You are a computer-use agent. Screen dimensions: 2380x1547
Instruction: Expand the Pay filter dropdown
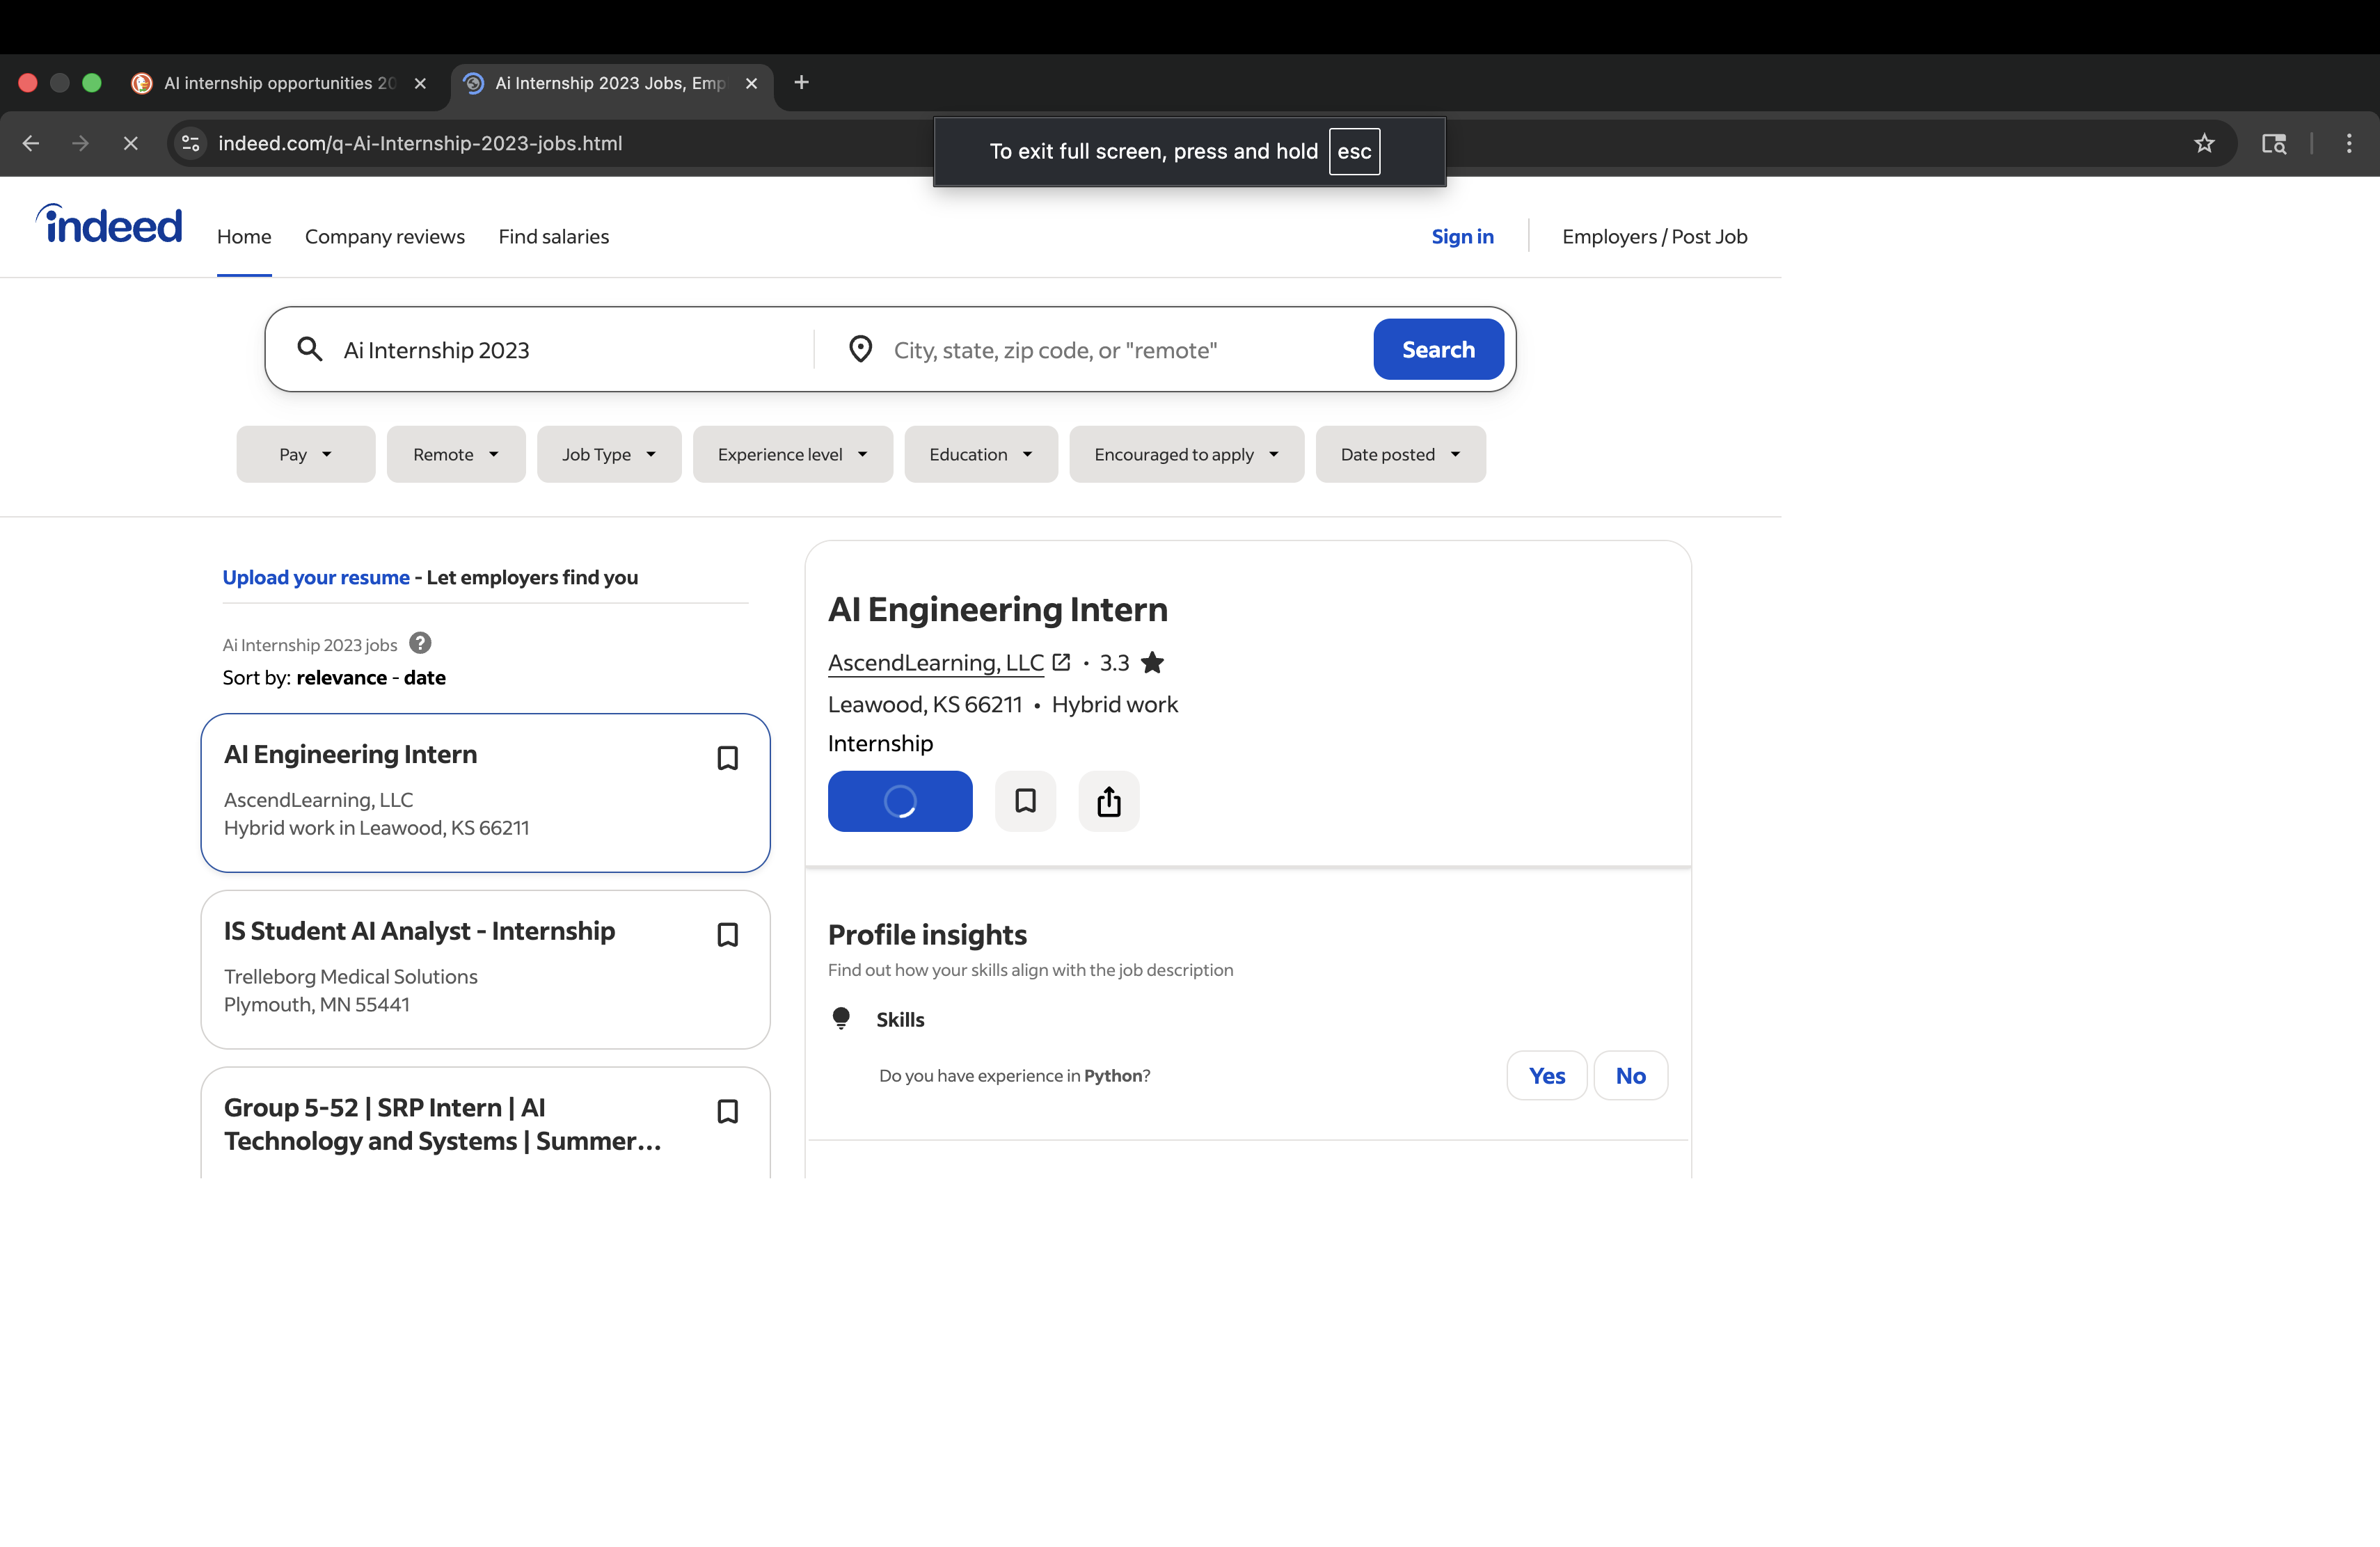click(305, 455)
